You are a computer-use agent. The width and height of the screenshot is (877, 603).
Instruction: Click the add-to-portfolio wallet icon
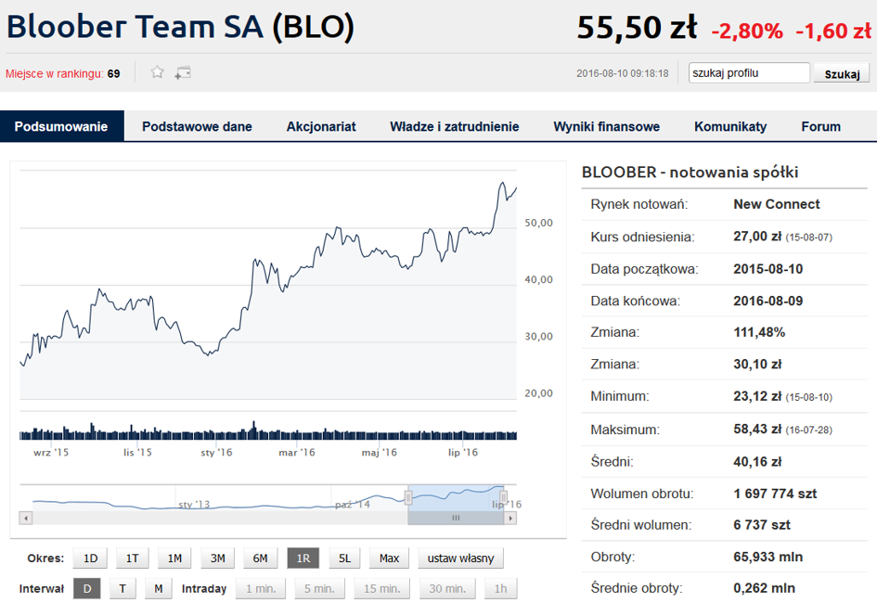click(183, 72)
